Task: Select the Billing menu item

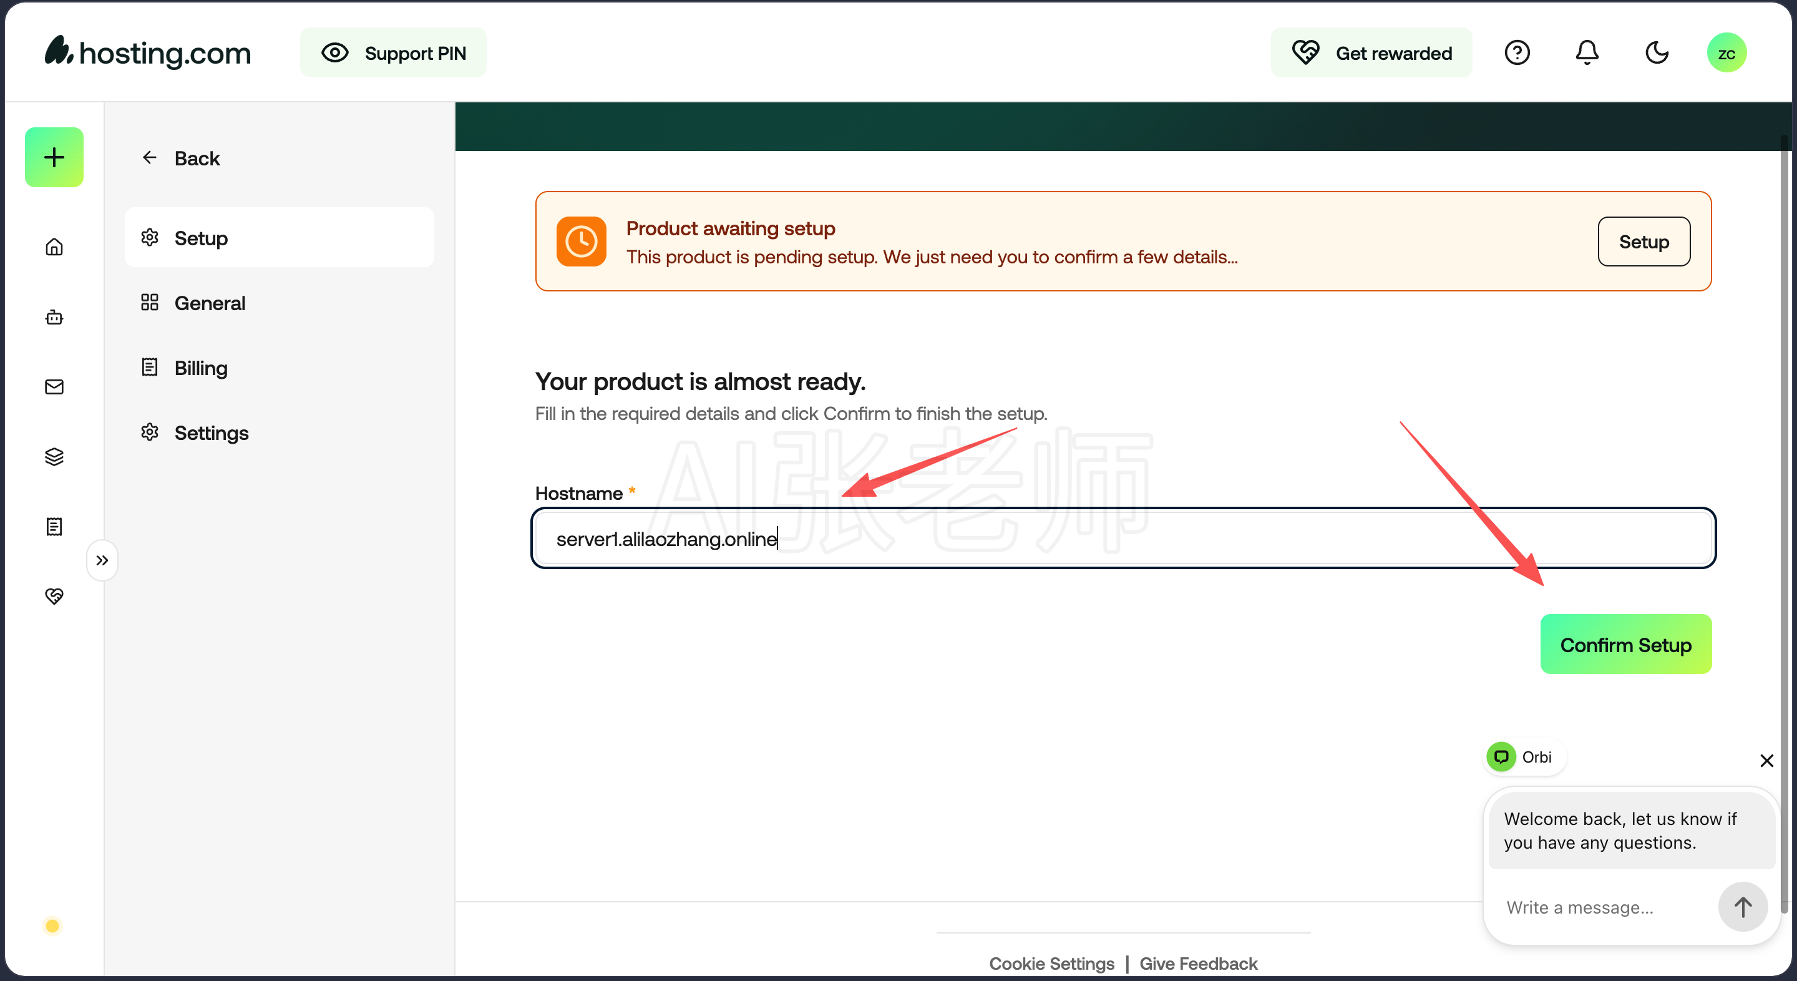Action: pyautogui.click(x=279, y=368)
